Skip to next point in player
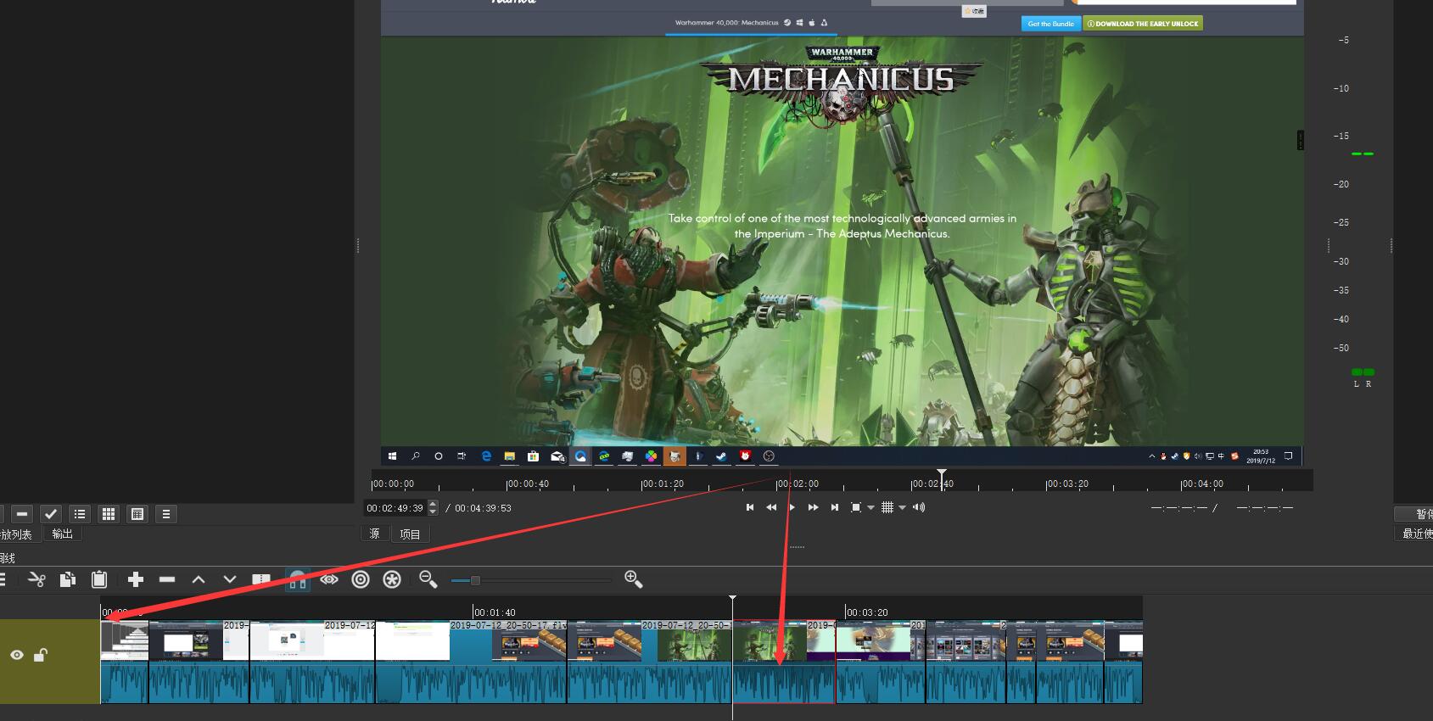The image size is (1433, 721). (835, 507)
